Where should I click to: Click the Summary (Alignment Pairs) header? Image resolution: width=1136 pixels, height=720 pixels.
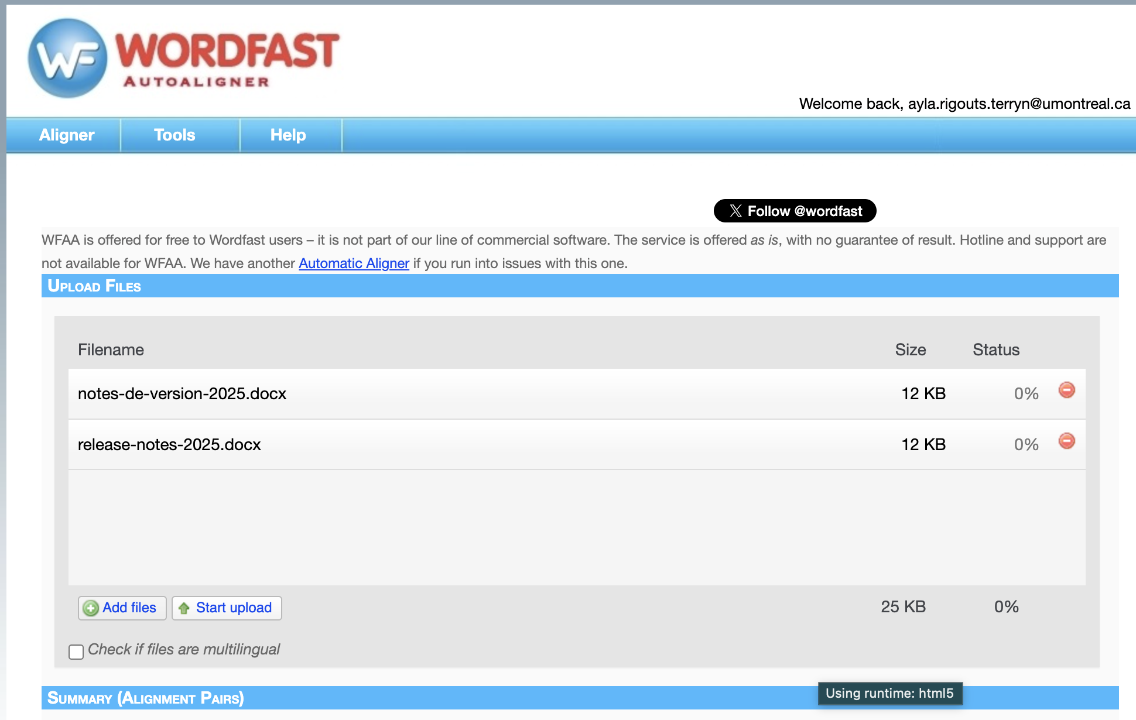[x=580, y=698]
